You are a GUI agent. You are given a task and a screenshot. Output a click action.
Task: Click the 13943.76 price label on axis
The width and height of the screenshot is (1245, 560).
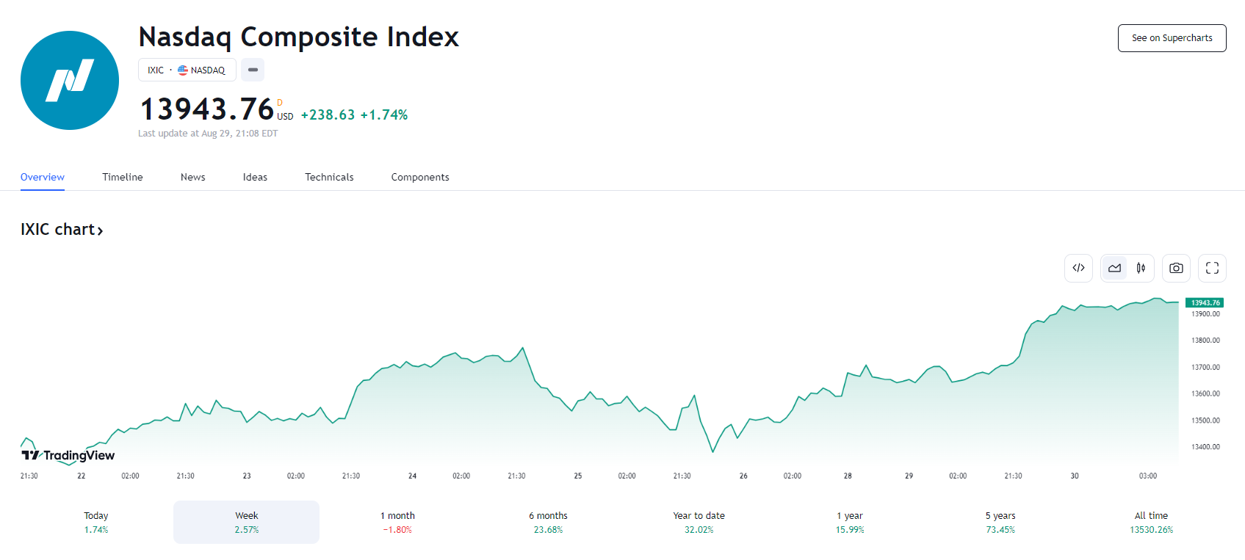pos(1205,302)
